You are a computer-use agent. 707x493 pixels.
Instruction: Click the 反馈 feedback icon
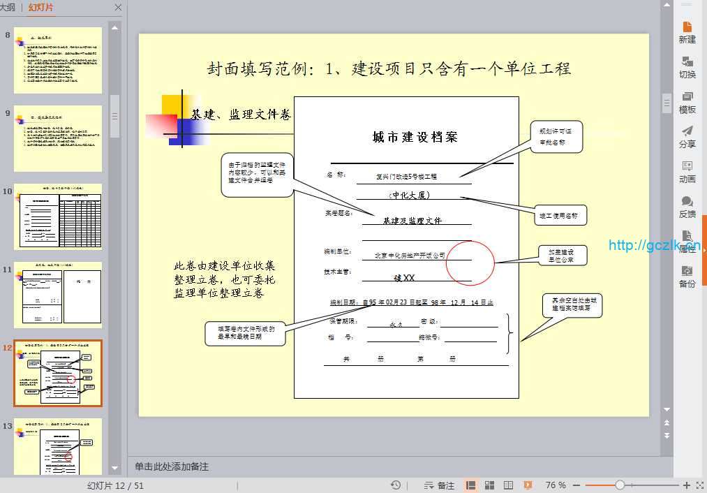point(687,206)
